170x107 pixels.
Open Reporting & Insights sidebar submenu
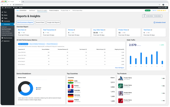click(6, 29)
